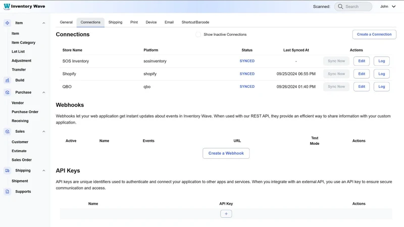The width and height of the screenshot is (404, 227).
Task: Open Vendor in sidebar
Action: pyautogui.click(x=18, y=103)
